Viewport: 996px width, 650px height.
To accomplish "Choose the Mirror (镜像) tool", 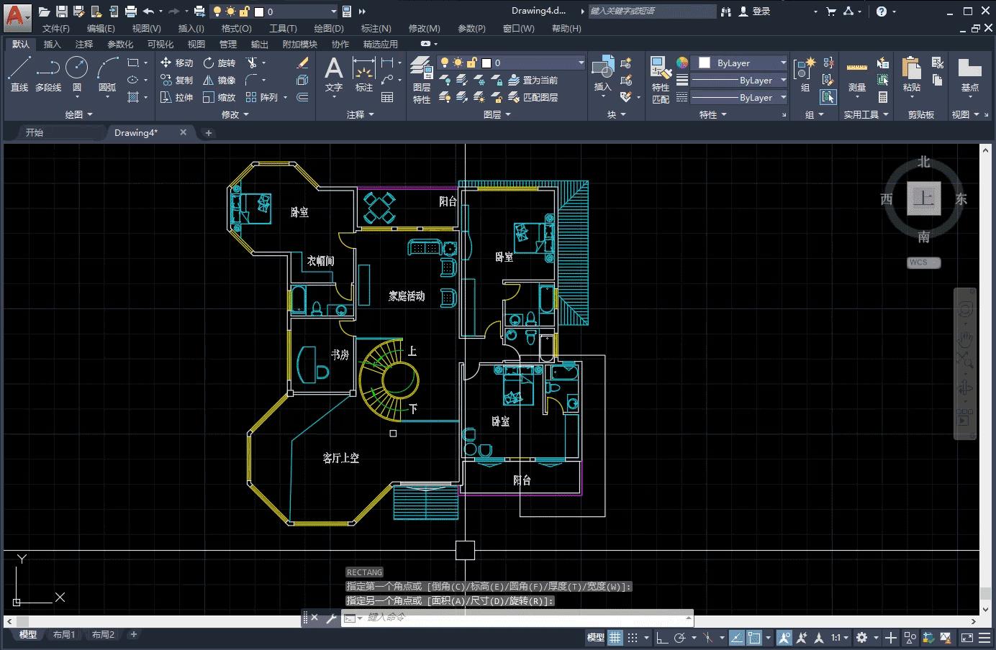I will tap(219, 80).
